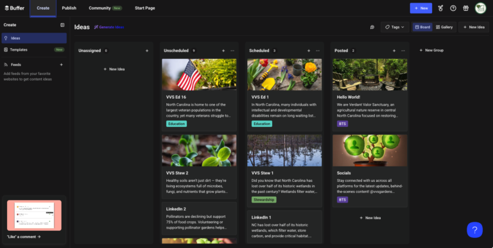
Task: Switch to the Start Page tab
Action: click(145, 8)
